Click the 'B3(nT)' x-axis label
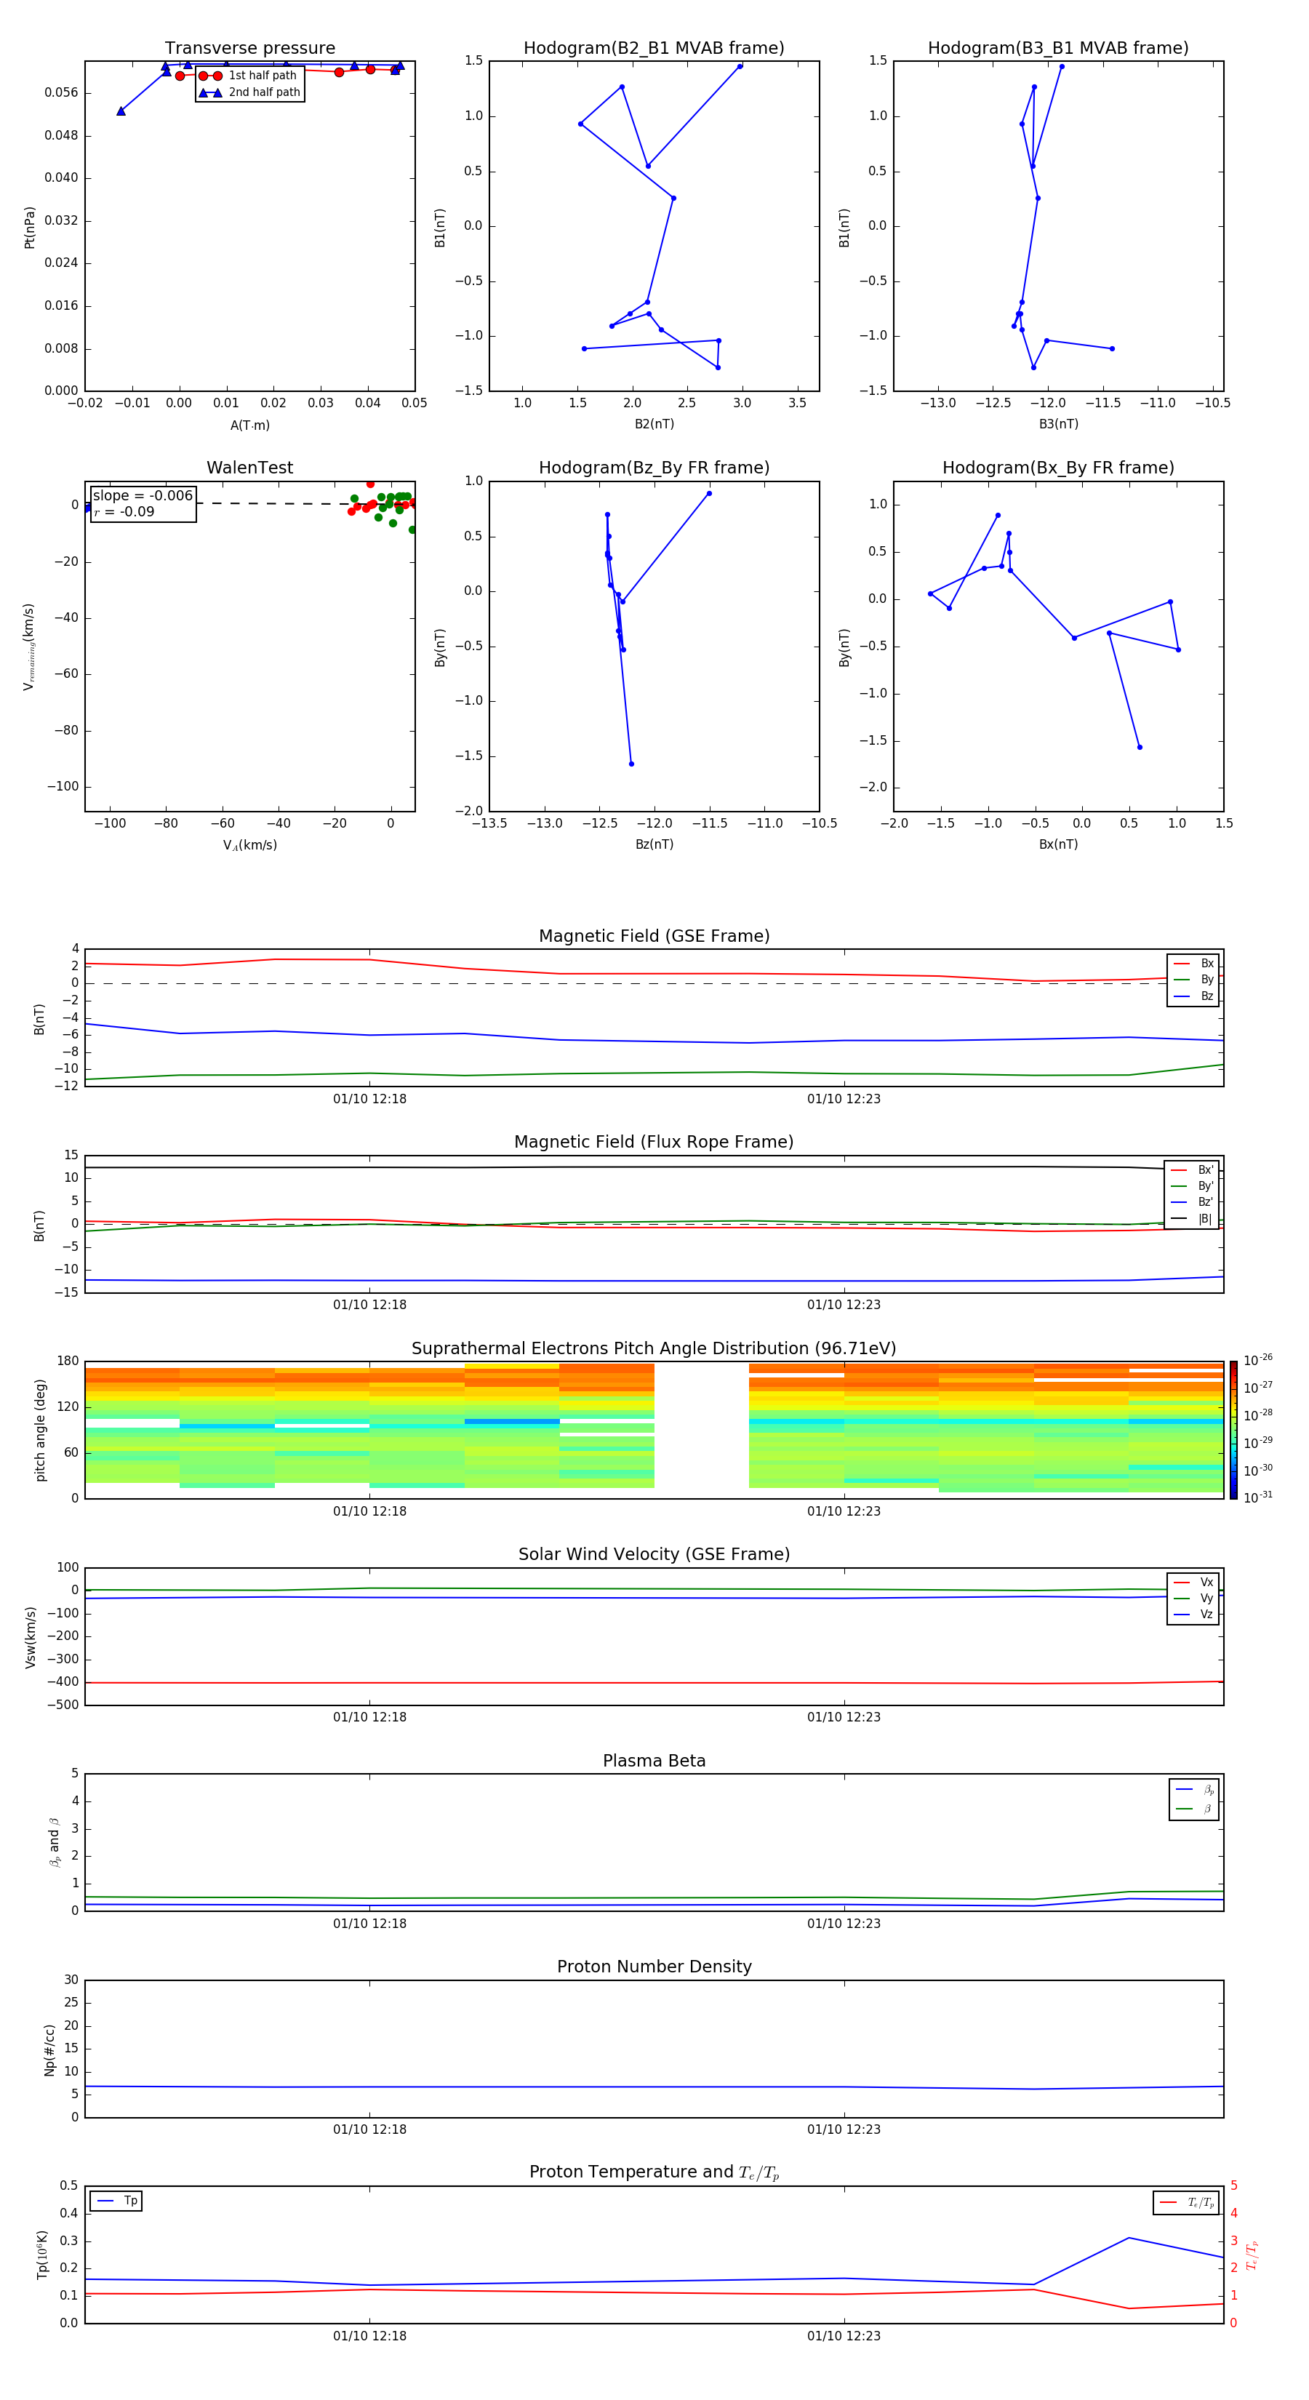Viewport: 1309px width, 2400px height. pyautogui.click(x=1058, y=424)
